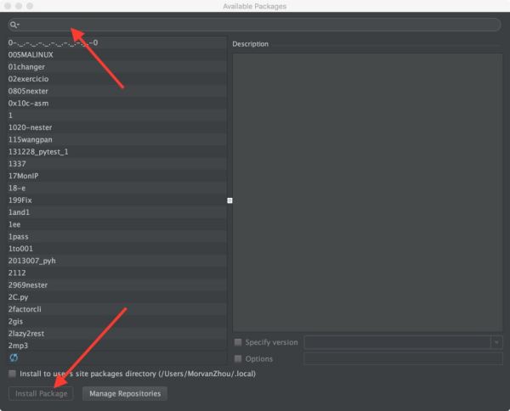Image resolution: width=510 pixels, height=411 pixels.
Task: Select package 2mp3
Action: [x=117, y=346]
